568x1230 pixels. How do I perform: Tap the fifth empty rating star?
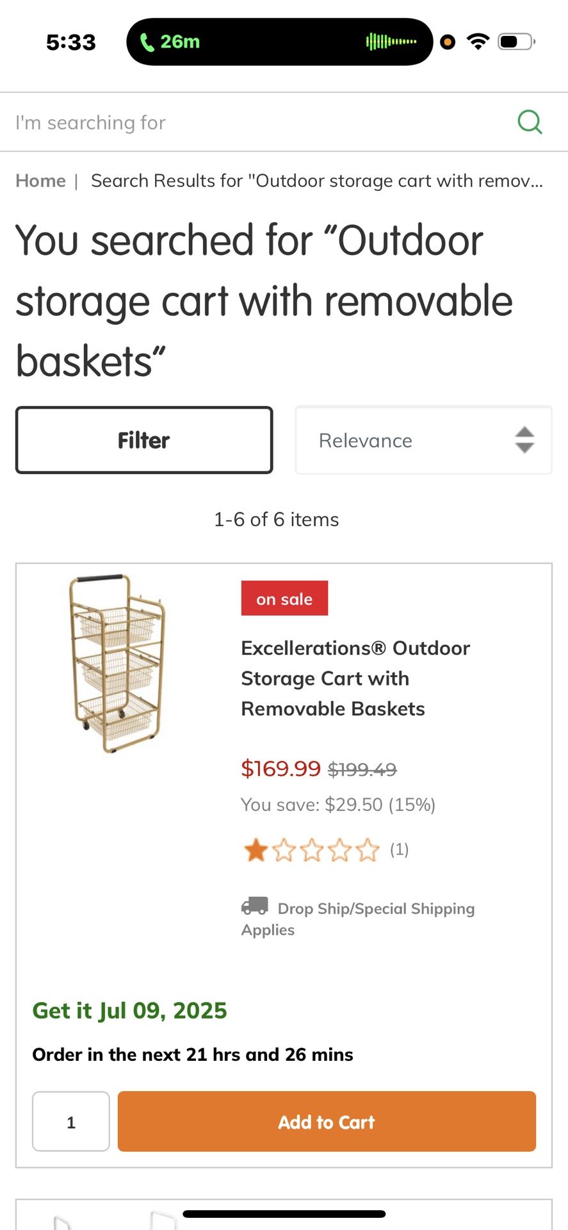click(368, 850)
